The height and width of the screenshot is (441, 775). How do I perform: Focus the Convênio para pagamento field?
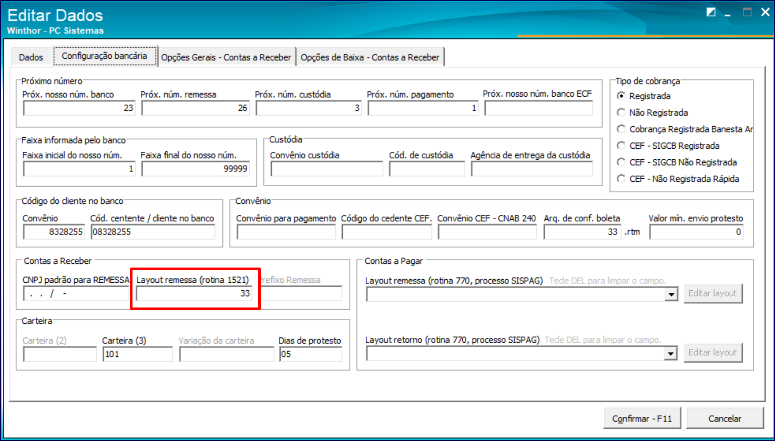286,232
